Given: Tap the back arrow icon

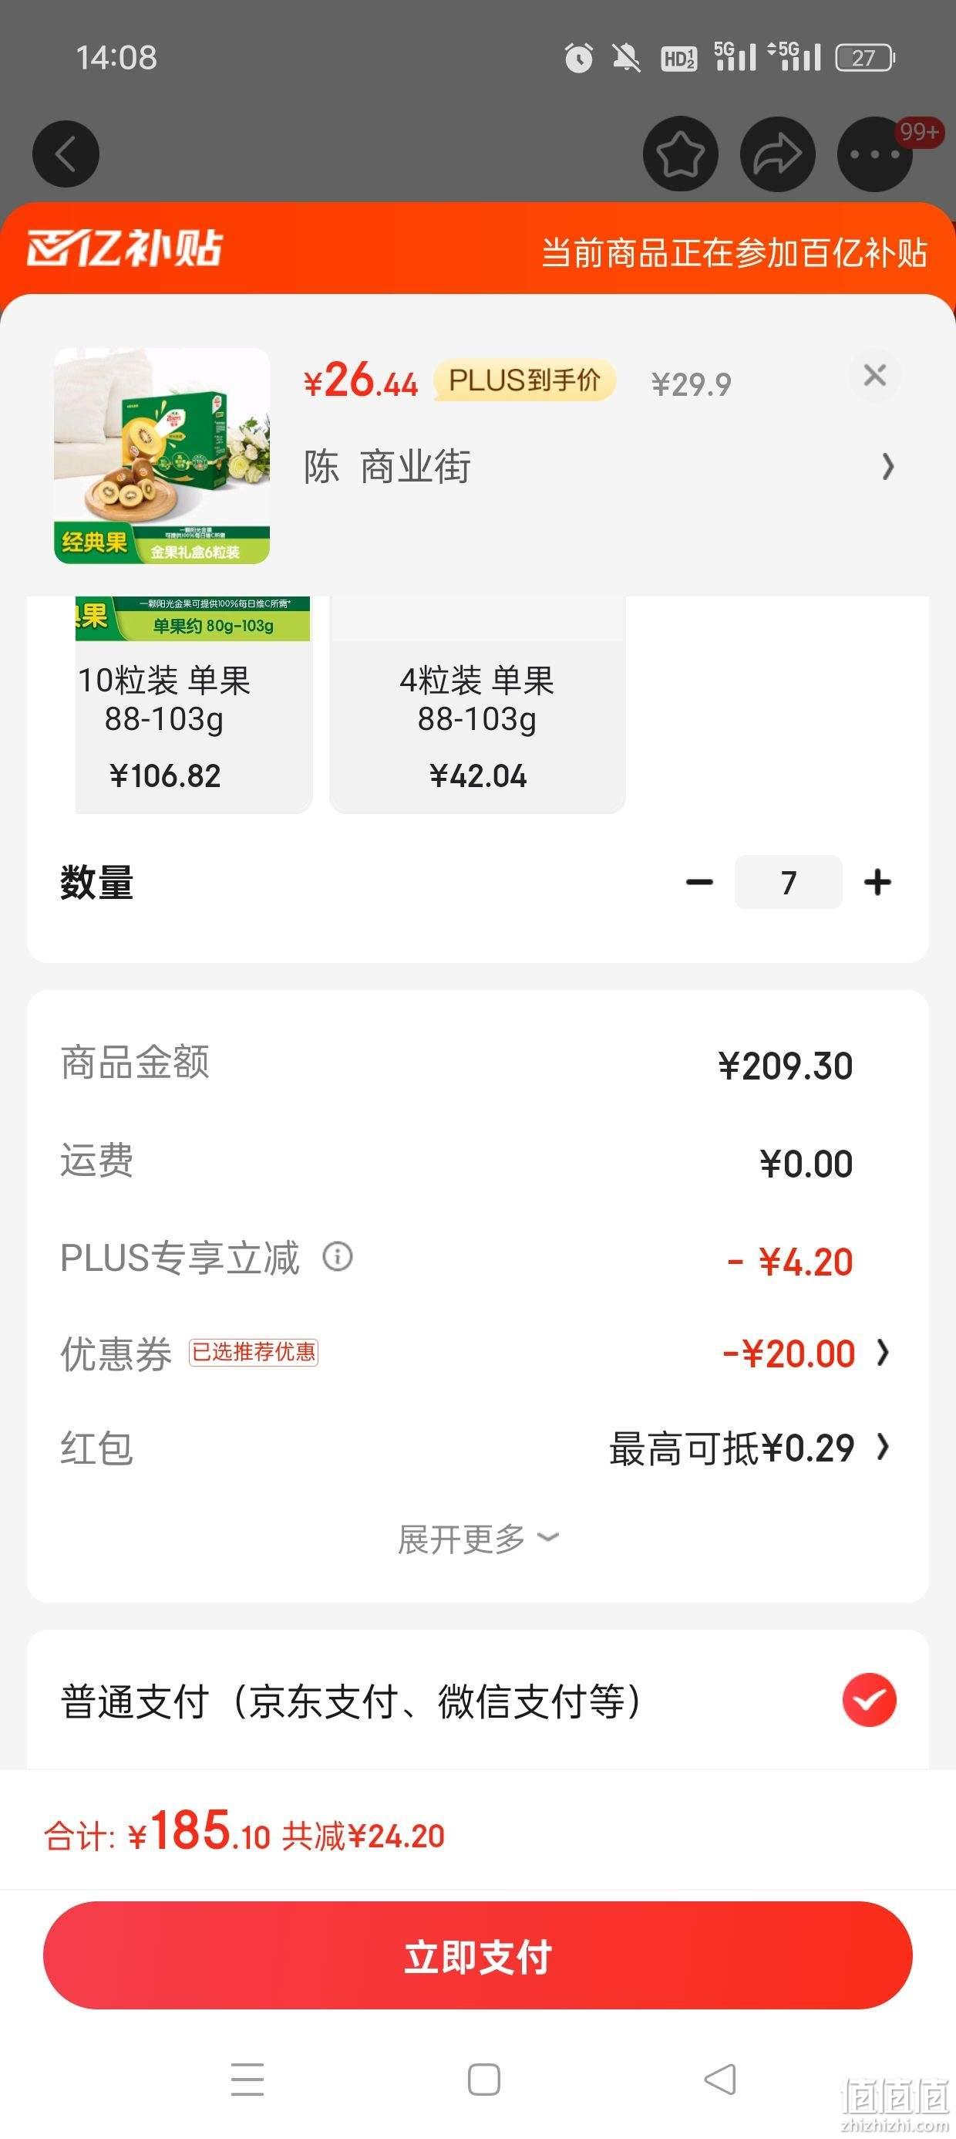Looking at the screenshot, I should point(66,154).
